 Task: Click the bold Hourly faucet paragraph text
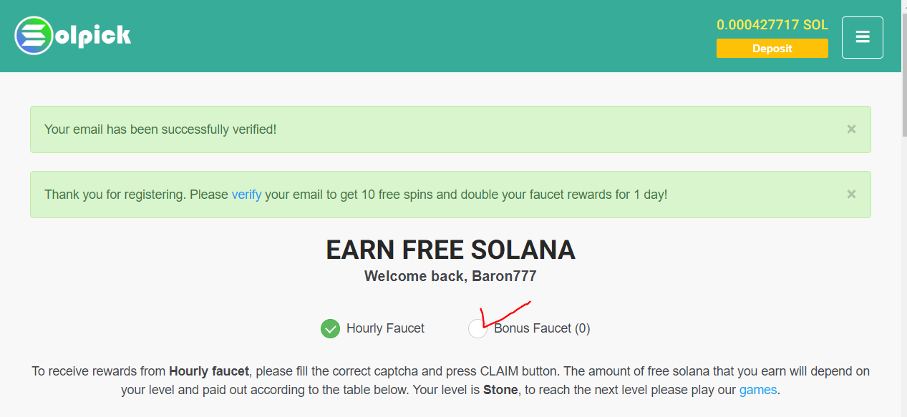click(x=209, y=371)
